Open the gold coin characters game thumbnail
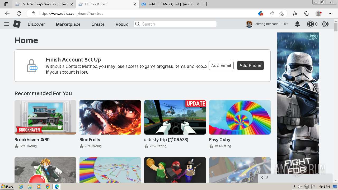Image resolution: width=338 pixels, height=190 pixels. (175, 170)
